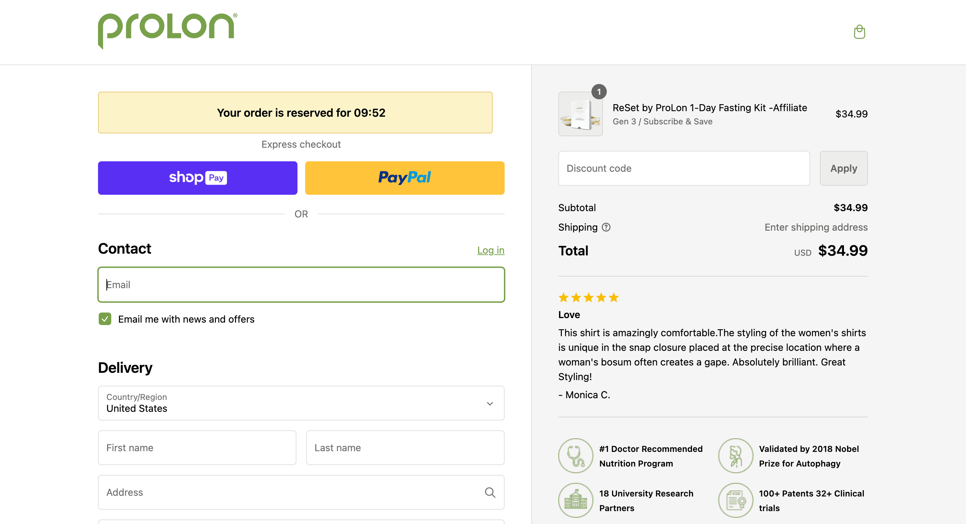Click the Nobel Prize autophagy icon
The width and height of the screenshot is (966, 524).
(735, 456)
